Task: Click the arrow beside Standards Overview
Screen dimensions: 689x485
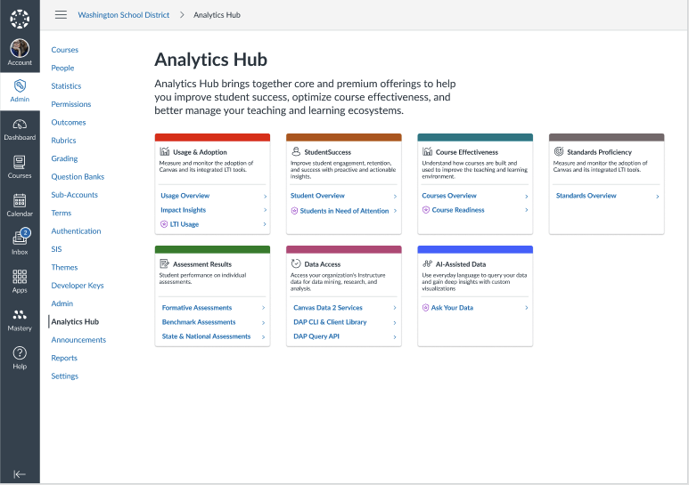Action: (x=658, y=196)
